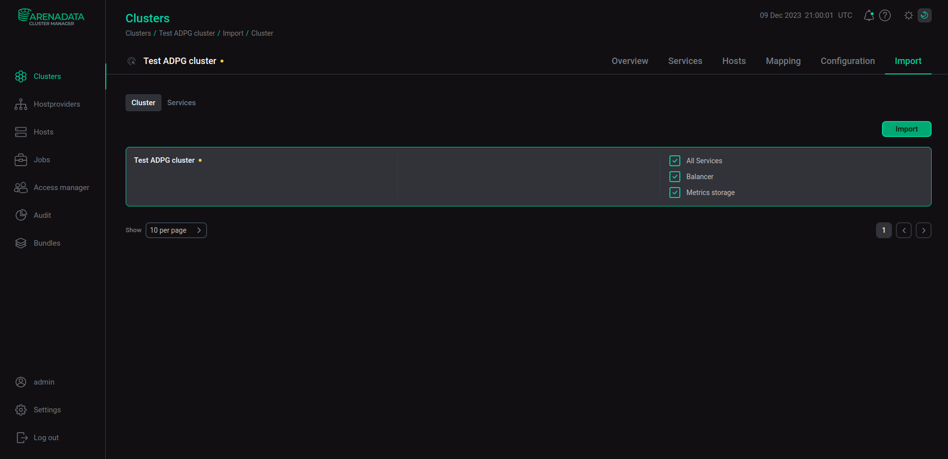Viewport: 948px width, 459px height.
Task: Uncheck the Balancer checkbox
Action: (x=675, y=177)
